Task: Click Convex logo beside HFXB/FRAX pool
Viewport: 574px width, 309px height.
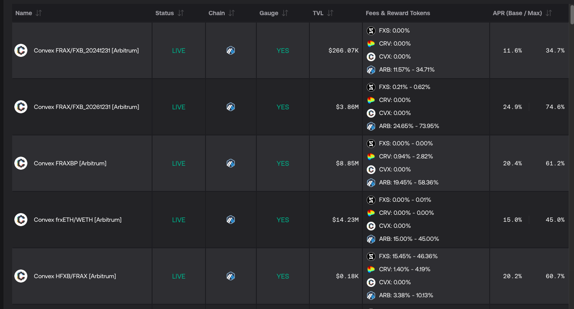Action: (x=21, y=276)
